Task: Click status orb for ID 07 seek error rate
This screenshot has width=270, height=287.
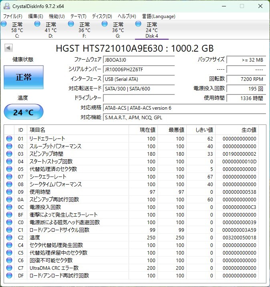Action: [x=9, y=177]
